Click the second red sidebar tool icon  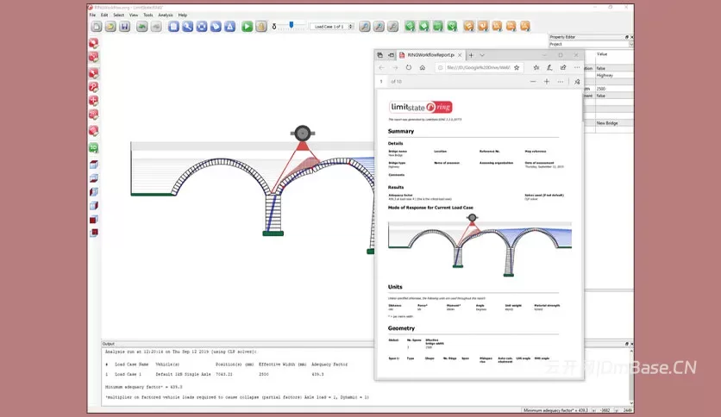pos(94,58)
